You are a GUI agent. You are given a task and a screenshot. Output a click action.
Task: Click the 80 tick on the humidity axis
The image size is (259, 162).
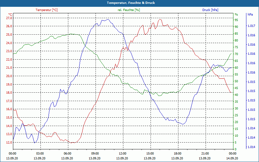(236, 40)
